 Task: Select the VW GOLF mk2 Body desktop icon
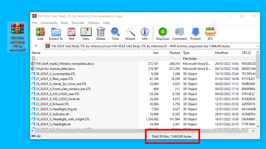[x=17, y=37]
